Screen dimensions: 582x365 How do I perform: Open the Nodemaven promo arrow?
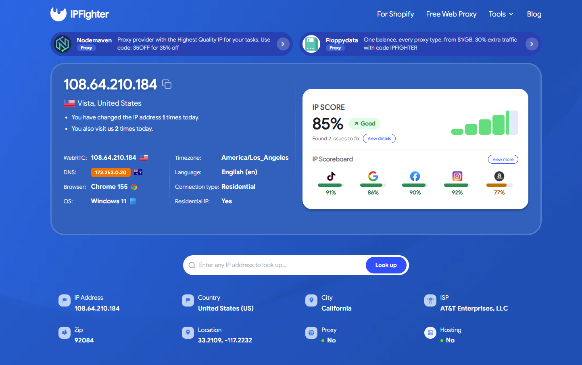pos(283,44)
